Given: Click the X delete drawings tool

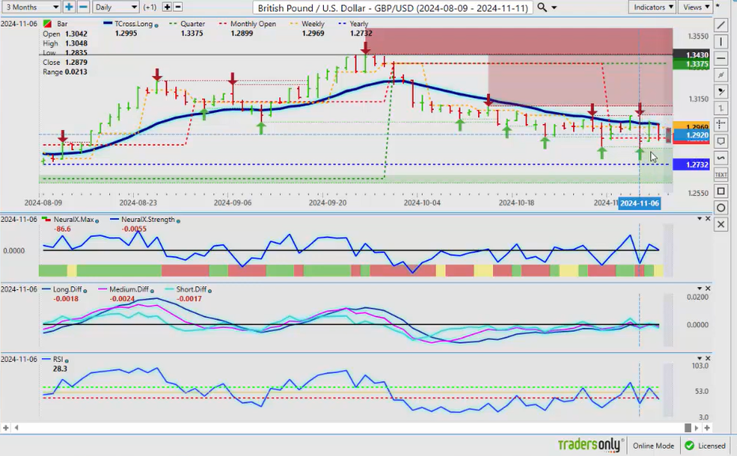Looking at the screenshot, I should pos(721,224).
